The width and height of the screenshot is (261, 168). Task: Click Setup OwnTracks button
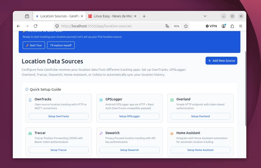pos(59,116)
